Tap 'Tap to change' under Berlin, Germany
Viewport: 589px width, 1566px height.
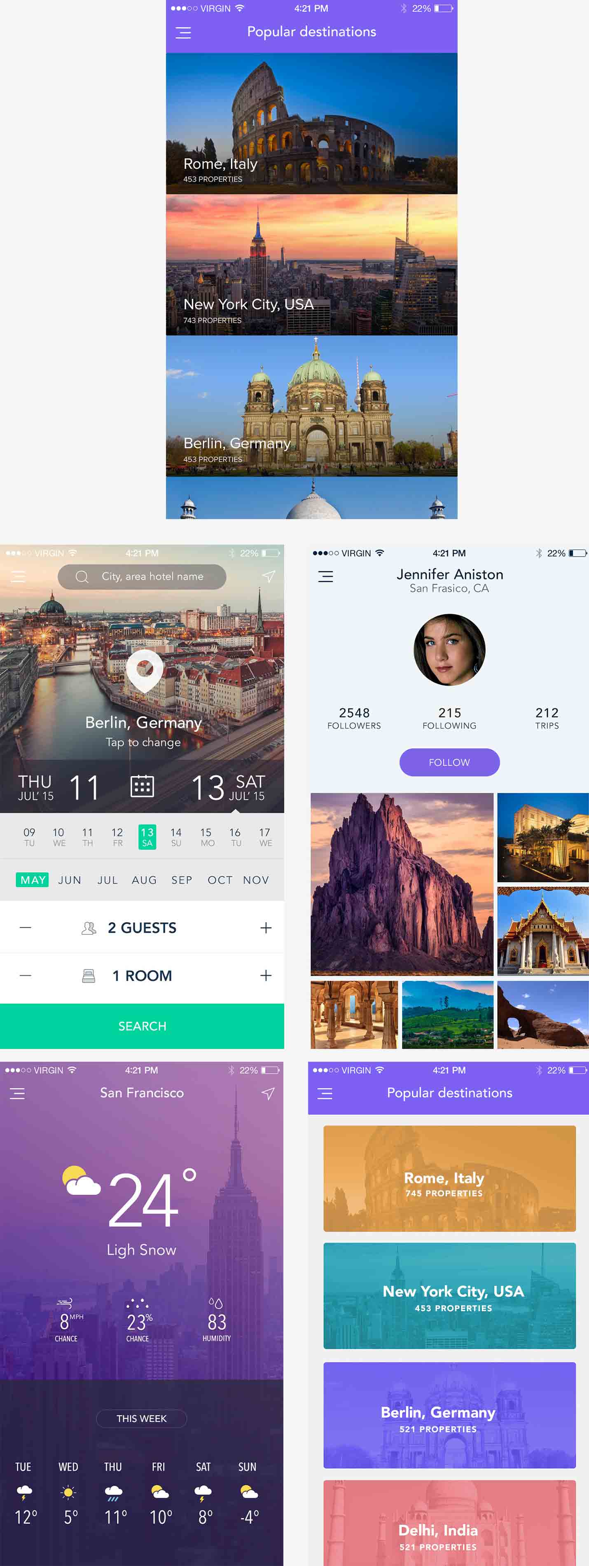coord(143,742)
